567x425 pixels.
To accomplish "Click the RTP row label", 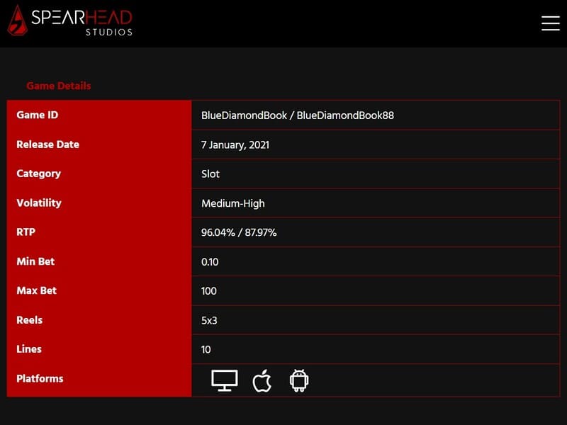I will [x=26, y=232].
